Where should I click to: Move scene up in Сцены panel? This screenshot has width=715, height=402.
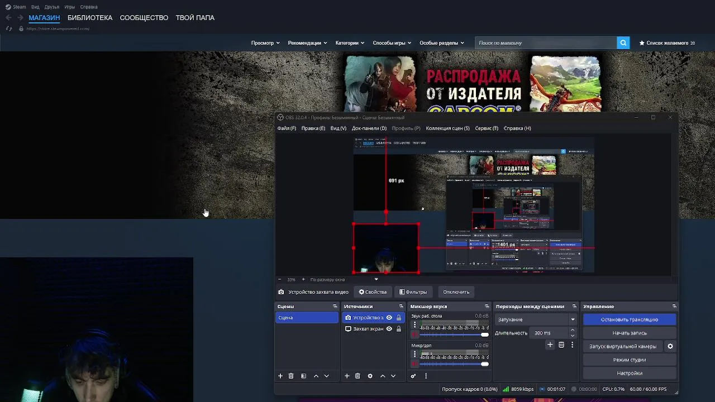pos(316,376)
